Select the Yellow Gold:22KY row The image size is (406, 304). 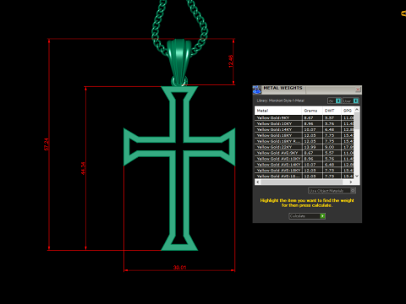coord(304,147)
